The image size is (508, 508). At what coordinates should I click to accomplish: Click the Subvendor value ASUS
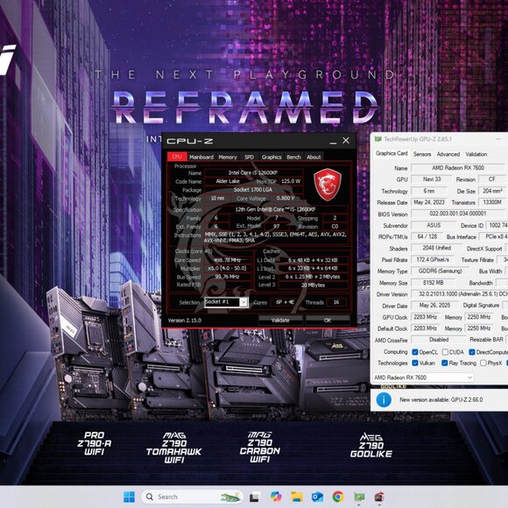coord(434,225)
